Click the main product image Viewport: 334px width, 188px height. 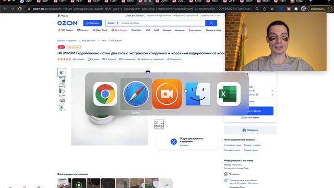(x=110, y=107)
